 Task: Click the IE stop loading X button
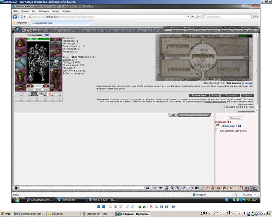tap(198, 17)
